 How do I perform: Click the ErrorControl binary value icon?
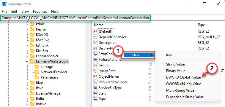pos(95,54)
